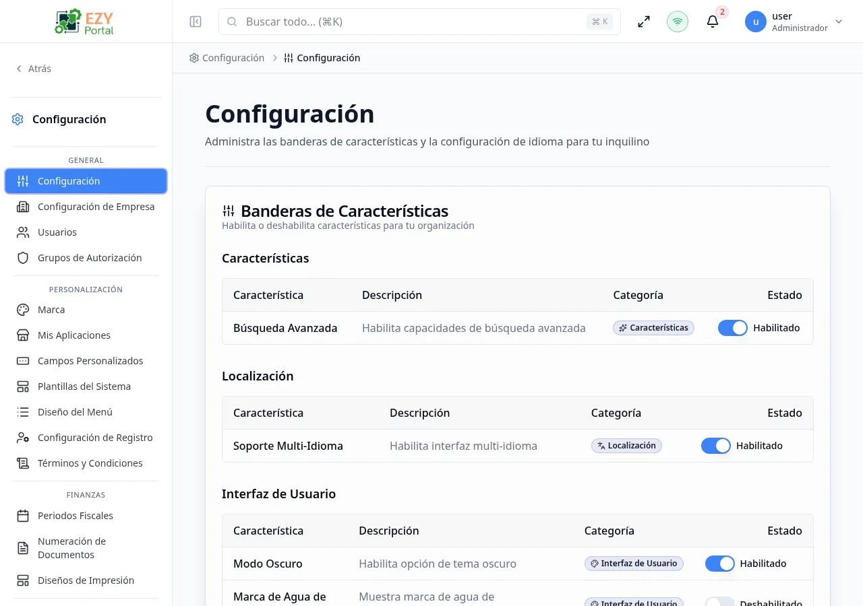Click the building icon for Configuración de Empresa
Viewport: 863px width, 606px height.
(x=23, y=207)
